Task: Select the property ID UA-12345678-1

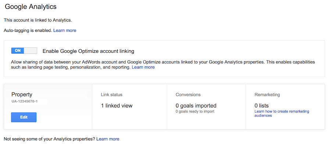Action: click(x=25, y=102)
